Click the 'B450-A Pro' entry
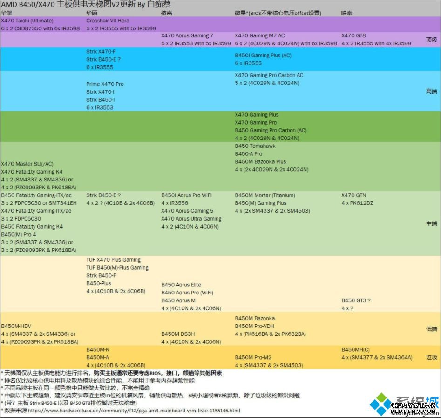Screen dimensions: 441x418 click(x=249, y=154)
